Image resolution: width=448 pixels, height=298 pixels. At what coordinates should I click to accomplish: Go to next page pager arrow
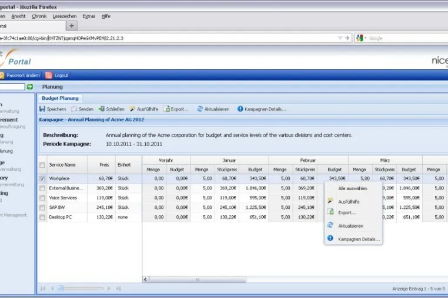[x=109, y=289]
